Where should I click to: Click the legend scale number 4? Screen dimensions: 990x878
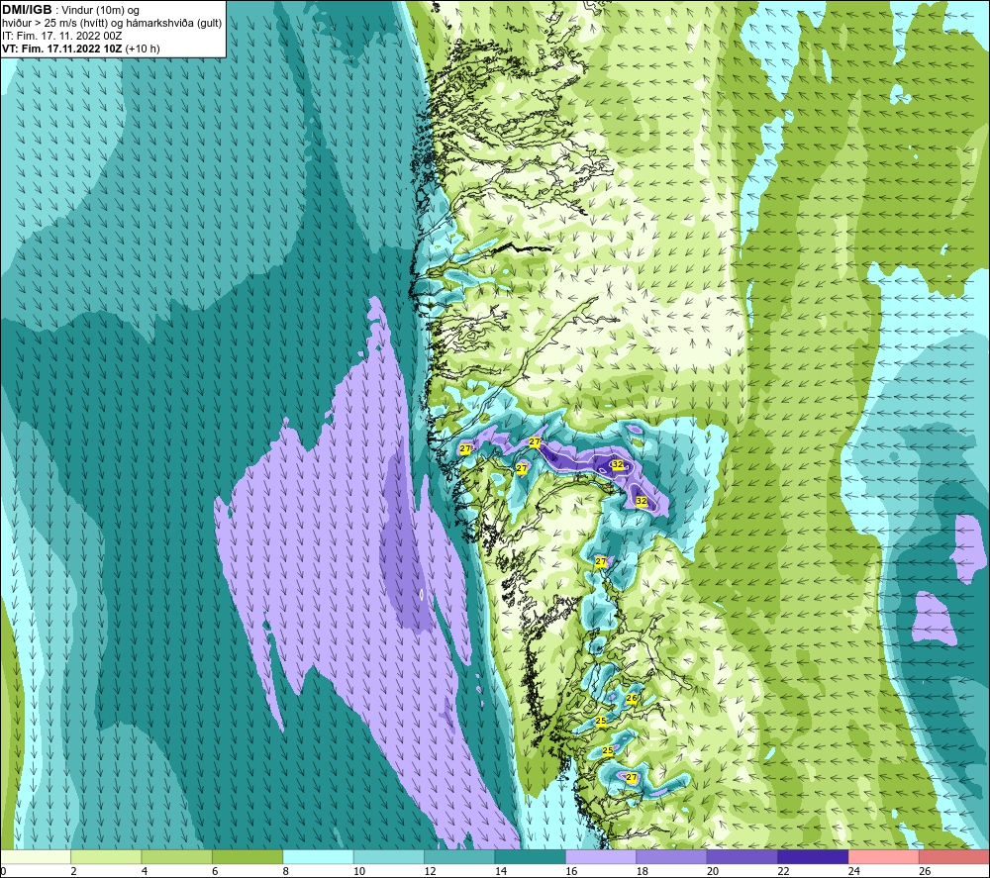(x=145, y=871)
